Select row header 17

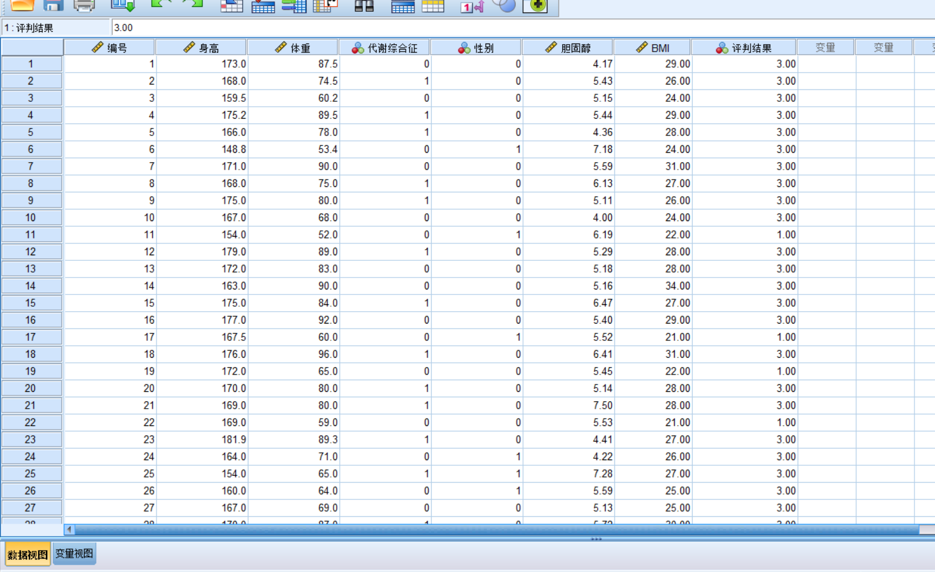pyautogui.click(x=31, y=337)
